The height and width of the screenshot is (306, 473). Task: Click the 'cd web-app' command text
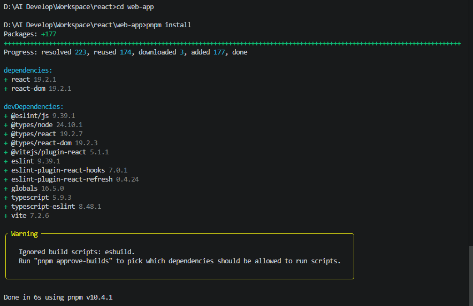click(x=135, y=7)
